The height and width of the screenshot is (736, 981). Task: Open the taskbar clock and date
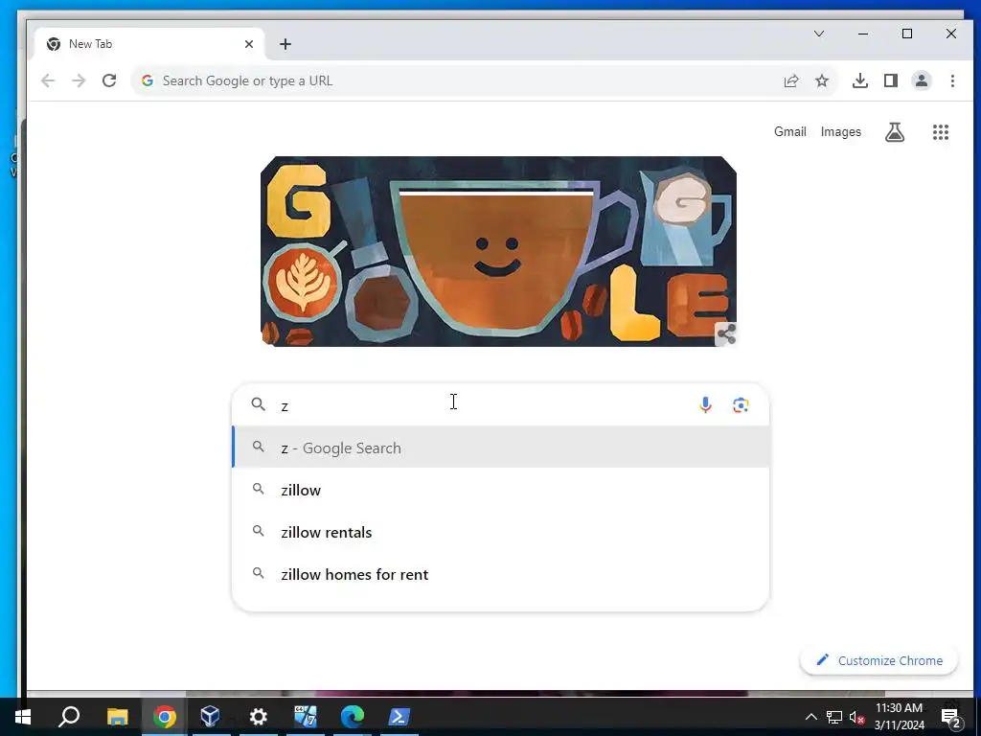click(899, 717)
